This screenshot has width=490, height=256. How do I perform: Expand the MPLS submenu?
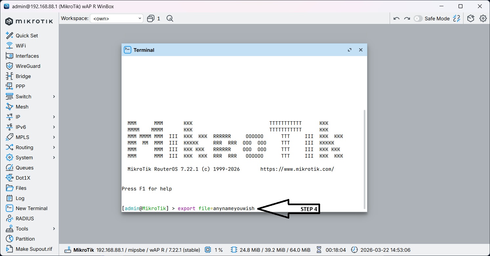54,137
